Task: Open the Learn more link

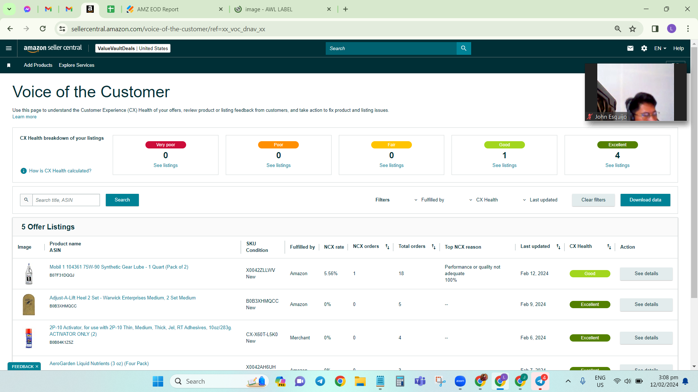Action: point(24,117)
